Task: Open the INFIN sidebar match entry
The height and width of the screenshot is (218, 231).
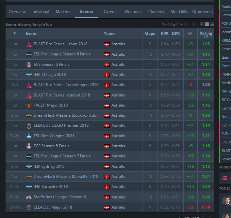Action: pos(225,75)
